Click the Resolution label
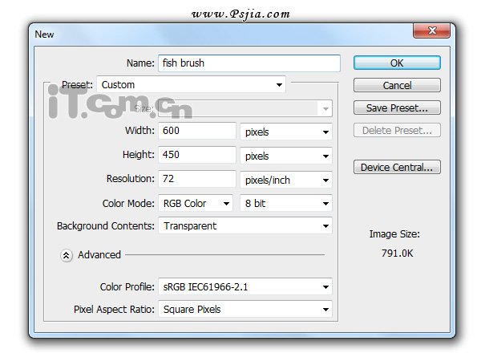 (x=131, y=179)
